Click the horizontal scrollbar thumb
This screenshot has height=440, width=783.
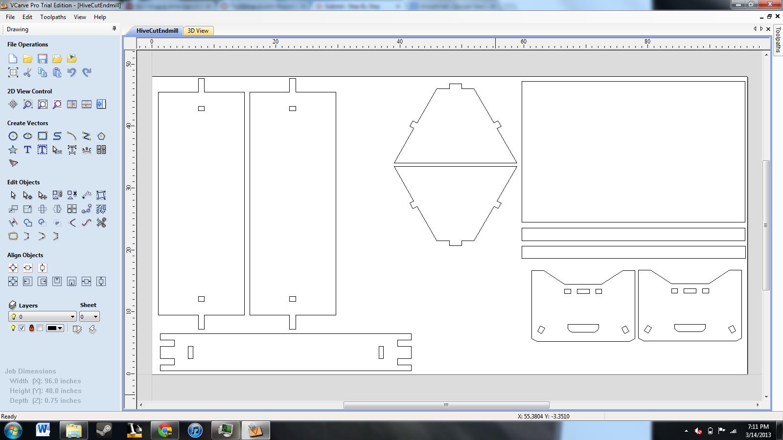pos(446,405)
